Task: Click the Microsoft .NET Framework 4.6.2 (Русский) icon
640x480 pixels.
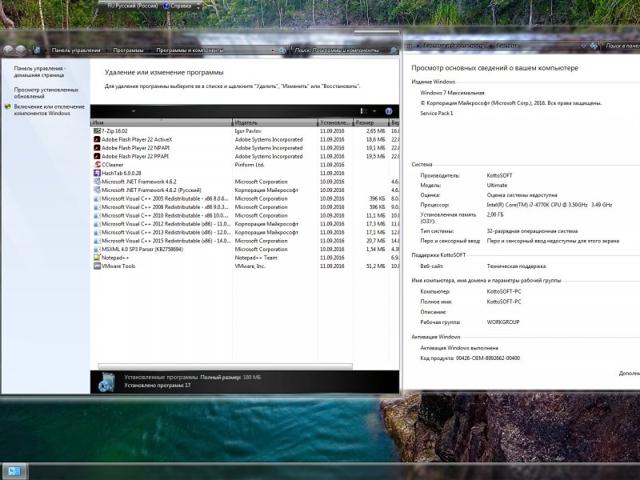Action: pyautogui.click(x=97, y=190)
